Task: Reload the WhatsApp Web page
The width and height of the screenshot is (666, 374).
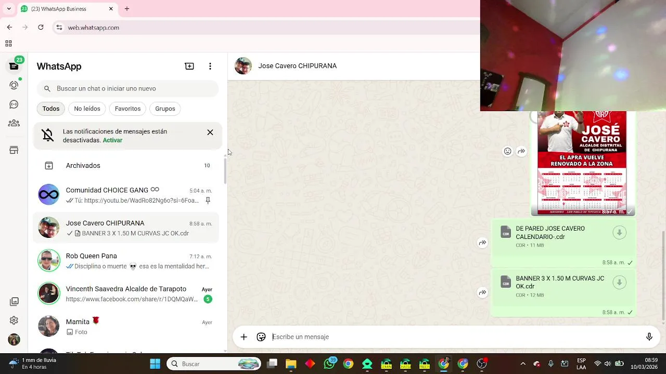Action: (41, 28)
